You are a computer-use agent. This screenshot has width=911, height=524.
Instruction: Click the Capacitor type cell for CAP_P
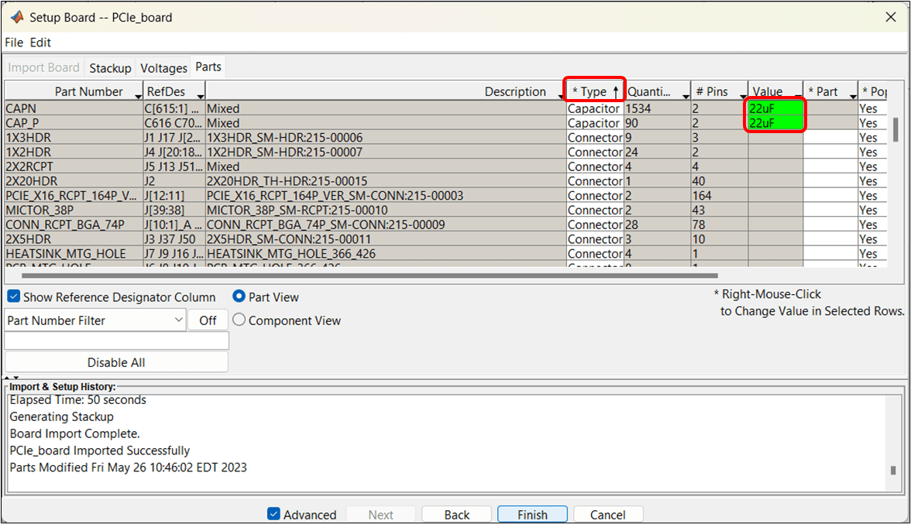click(595, 123)
